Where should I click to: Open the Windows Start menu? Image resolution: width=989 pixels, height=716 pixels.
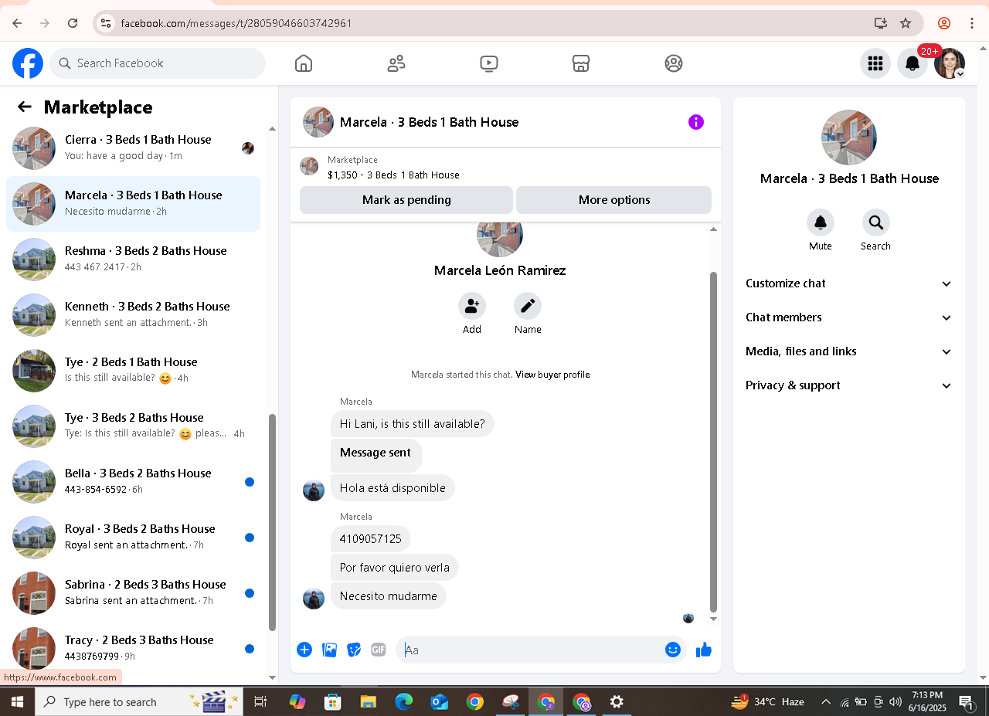[17, 702]
